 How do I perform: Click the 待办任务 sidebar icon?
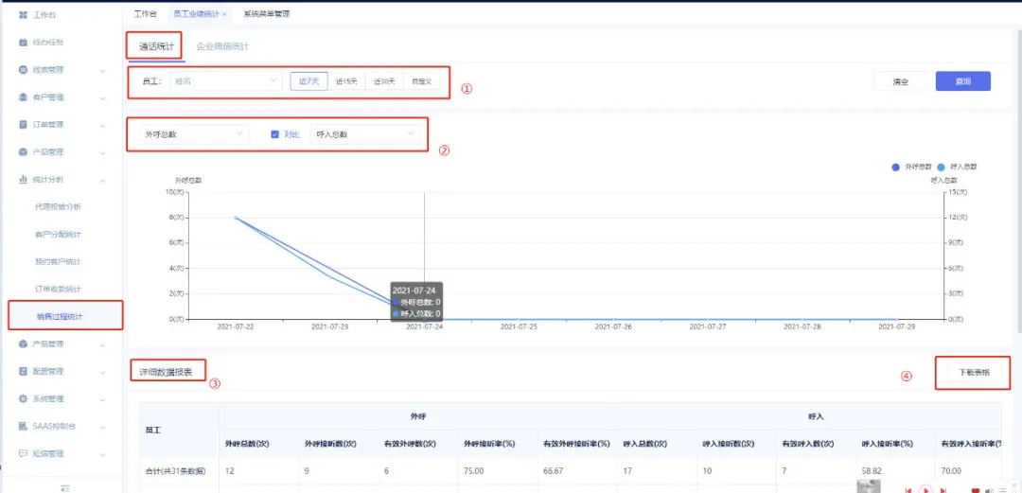coord(23,43)
